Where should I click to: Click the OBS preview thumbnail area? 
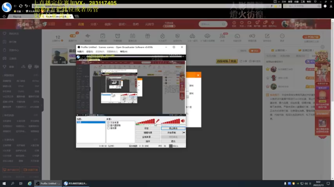click(131, 85)
